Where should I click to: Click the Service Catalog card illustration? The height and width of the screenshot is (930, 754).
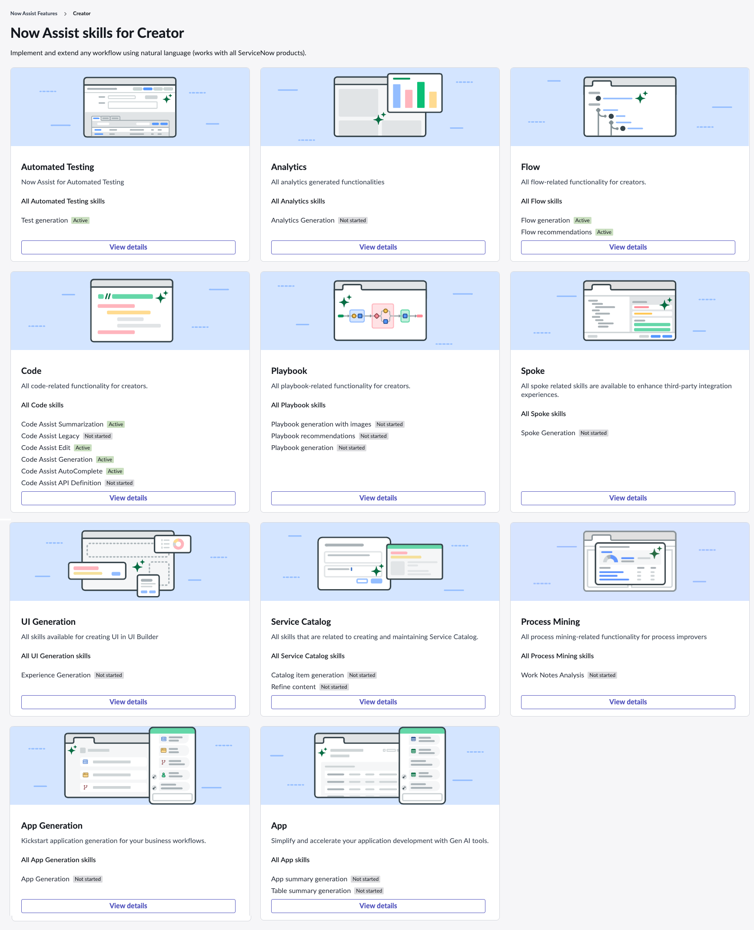(380, 562)
